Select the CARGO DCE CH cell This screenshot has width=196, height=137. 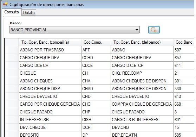point(50,66)
